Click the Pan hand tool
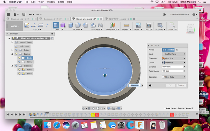The width and height of the screenshot is (210, 131). [93, 108]
